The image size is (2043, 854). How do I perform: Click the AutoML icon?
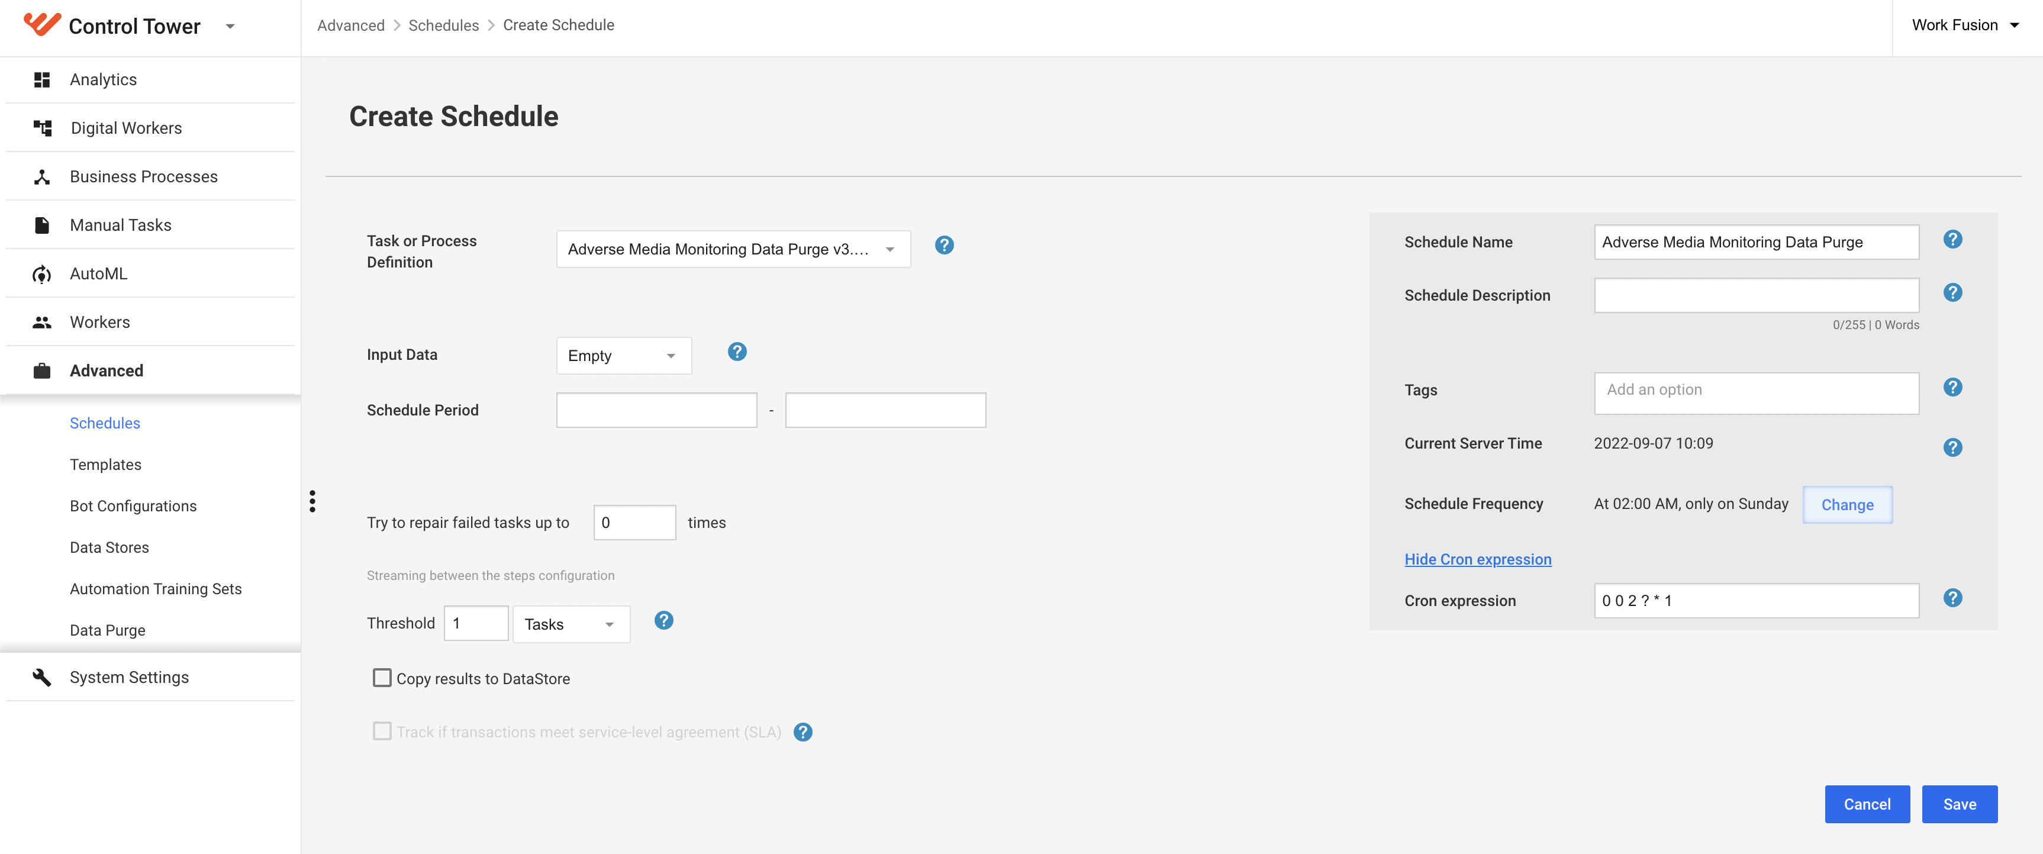(x=42, y=273)
